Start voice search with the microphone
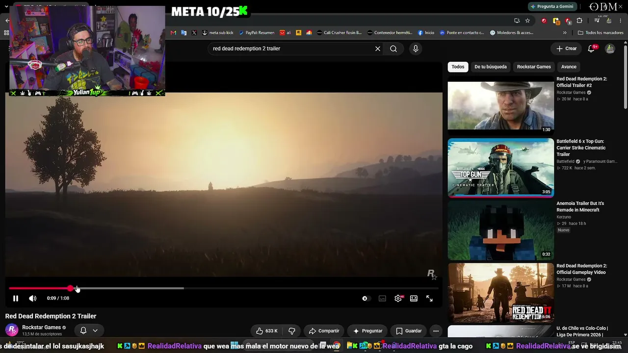This screenshot has width=628, height=353. pyautogui.click(x=416, y=49)
